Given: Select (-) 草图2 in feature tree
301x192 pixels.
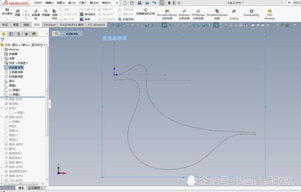Looking at the screenshot, I should coord(13,90).
